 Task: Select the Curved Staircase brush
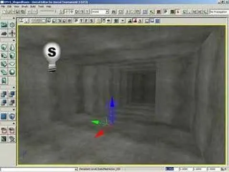(x=4, y=55)
